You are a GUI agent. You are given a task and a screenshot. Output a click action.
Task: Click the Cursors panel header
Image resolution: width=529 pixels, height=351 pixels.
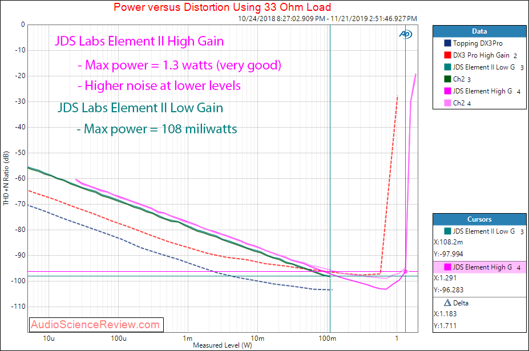point(479,219)
